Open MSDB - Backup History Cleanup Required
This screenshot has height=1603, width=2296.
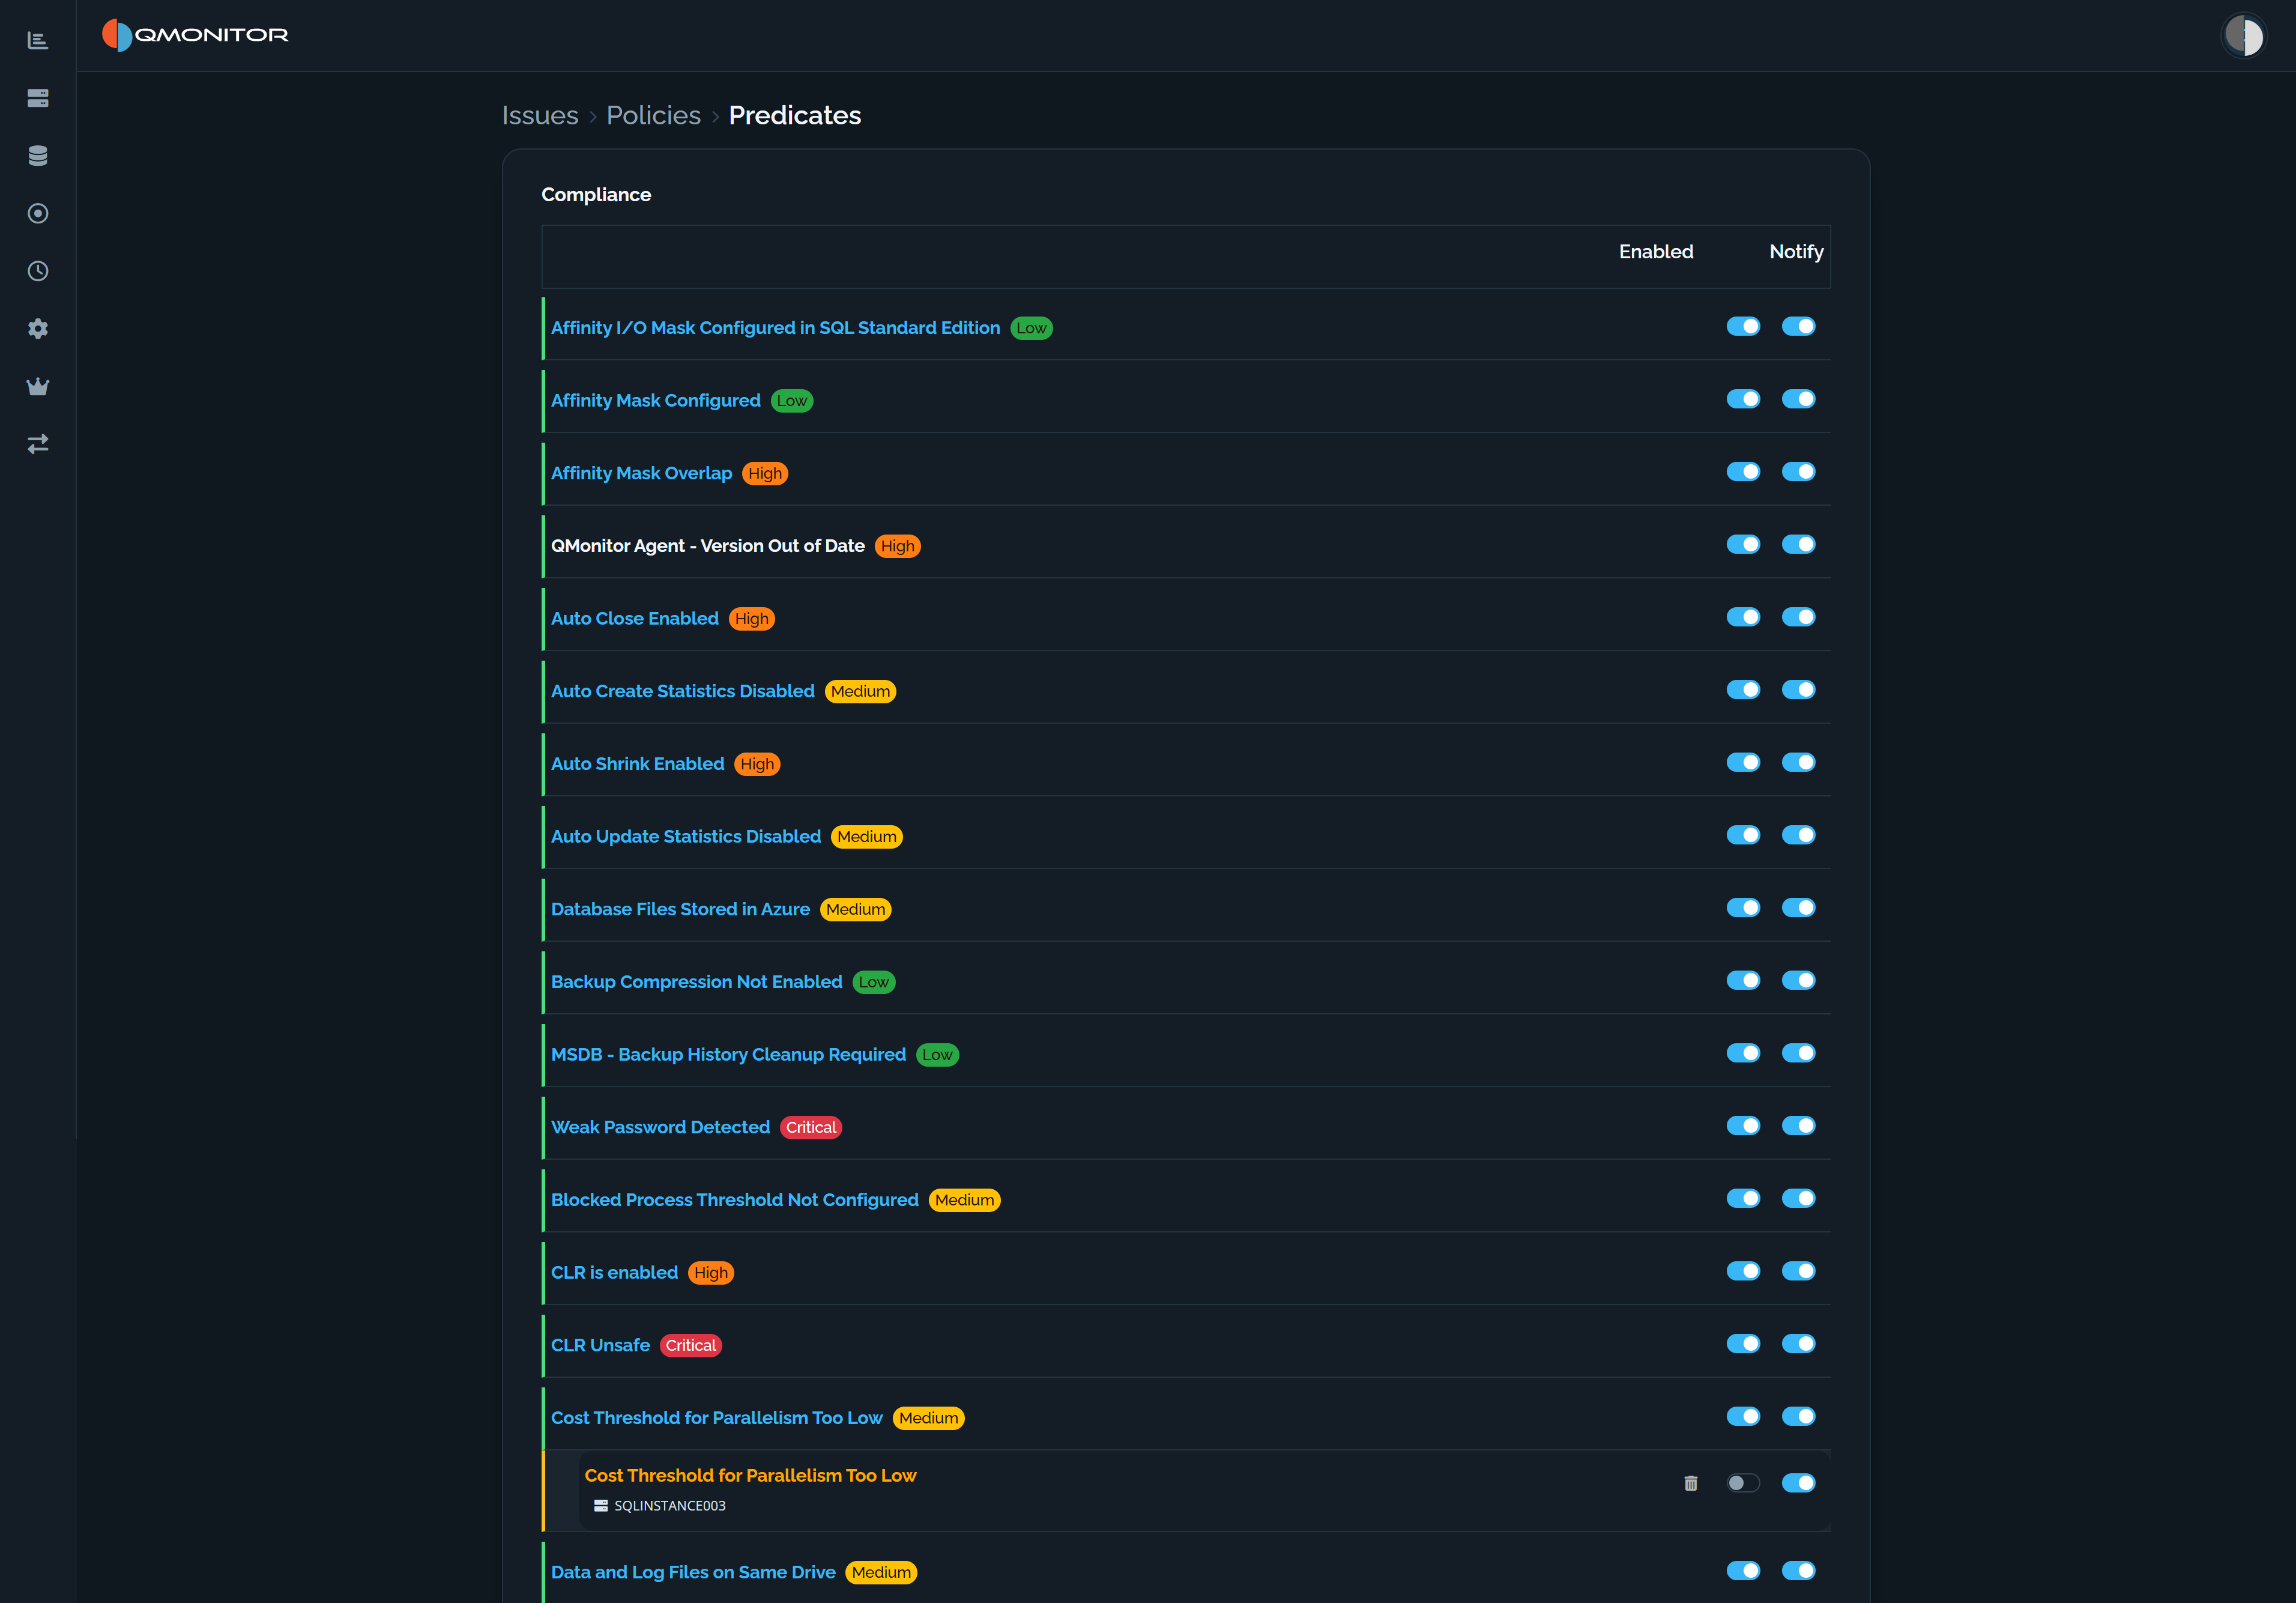point(728,1054)
